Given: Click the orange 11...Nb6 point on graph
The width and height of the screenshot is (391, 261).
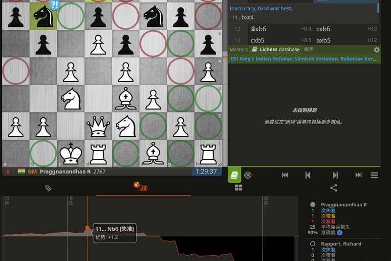Looking at the screenshot, I should pyautogui.click(x=87, y=228).
